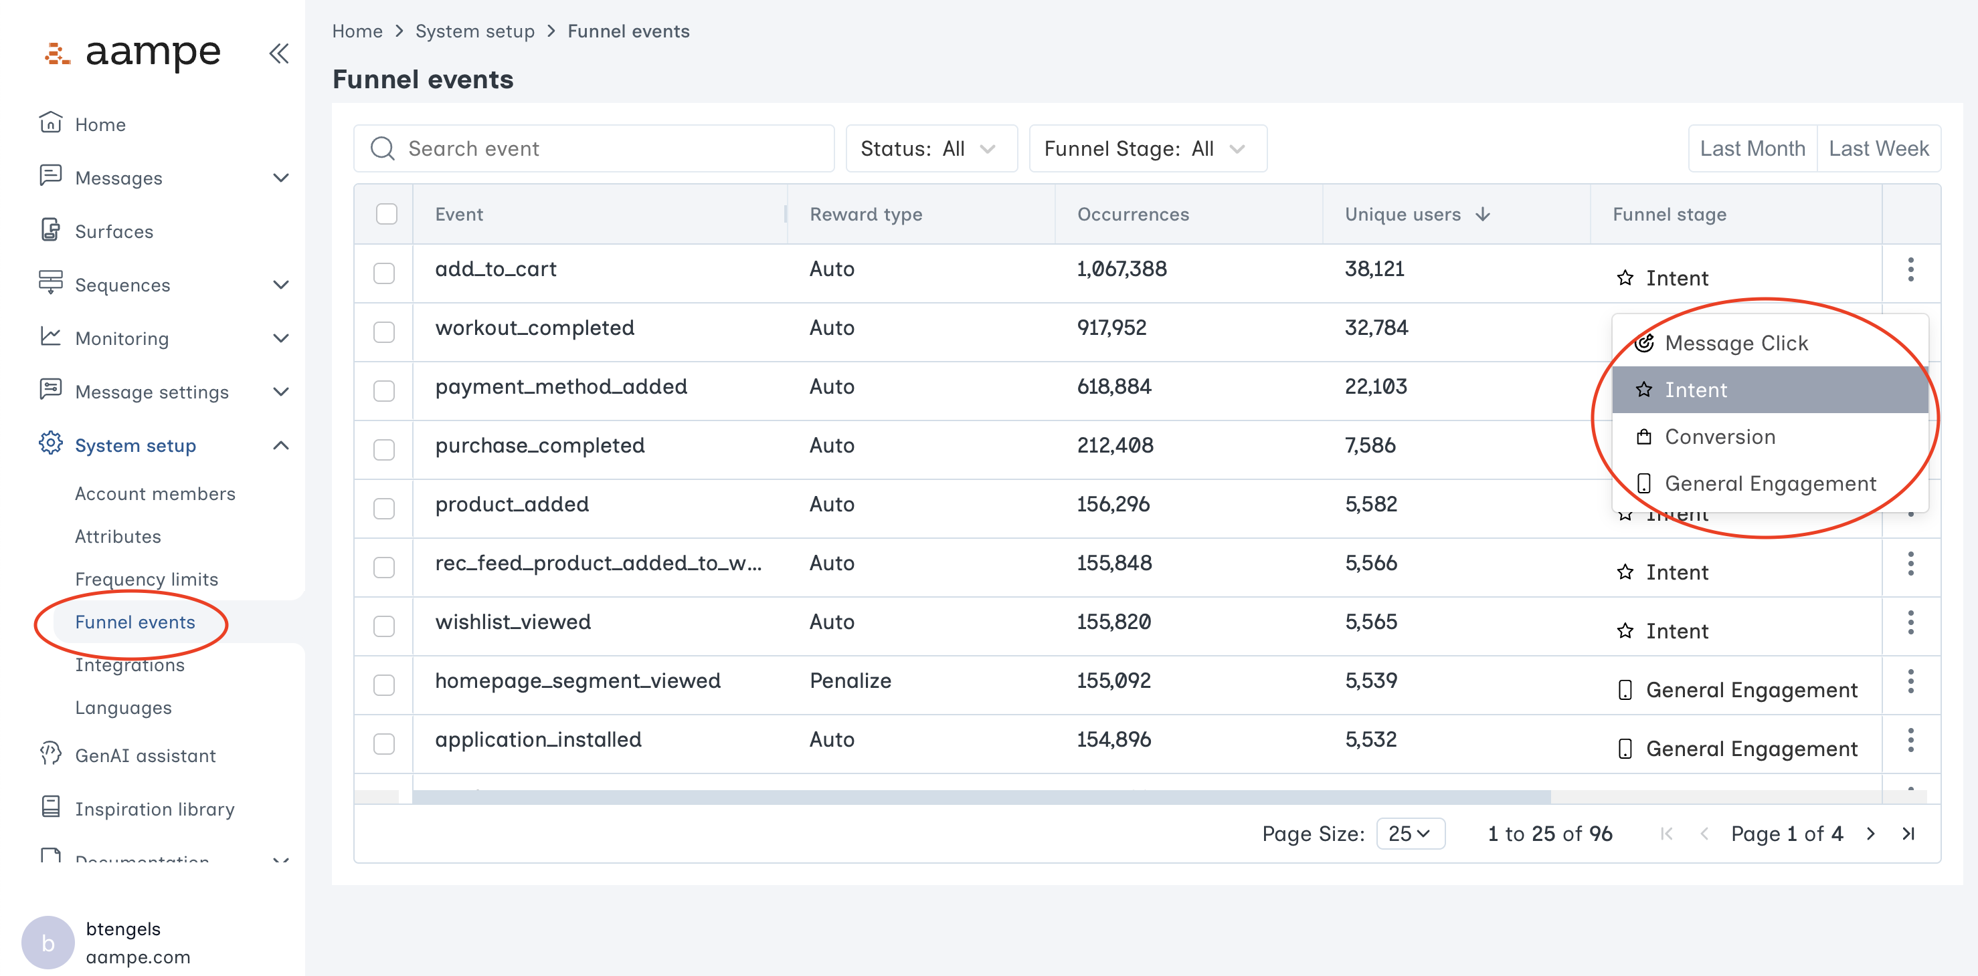
Task: Check the workout_completed row checkbox
Action: 384,332
